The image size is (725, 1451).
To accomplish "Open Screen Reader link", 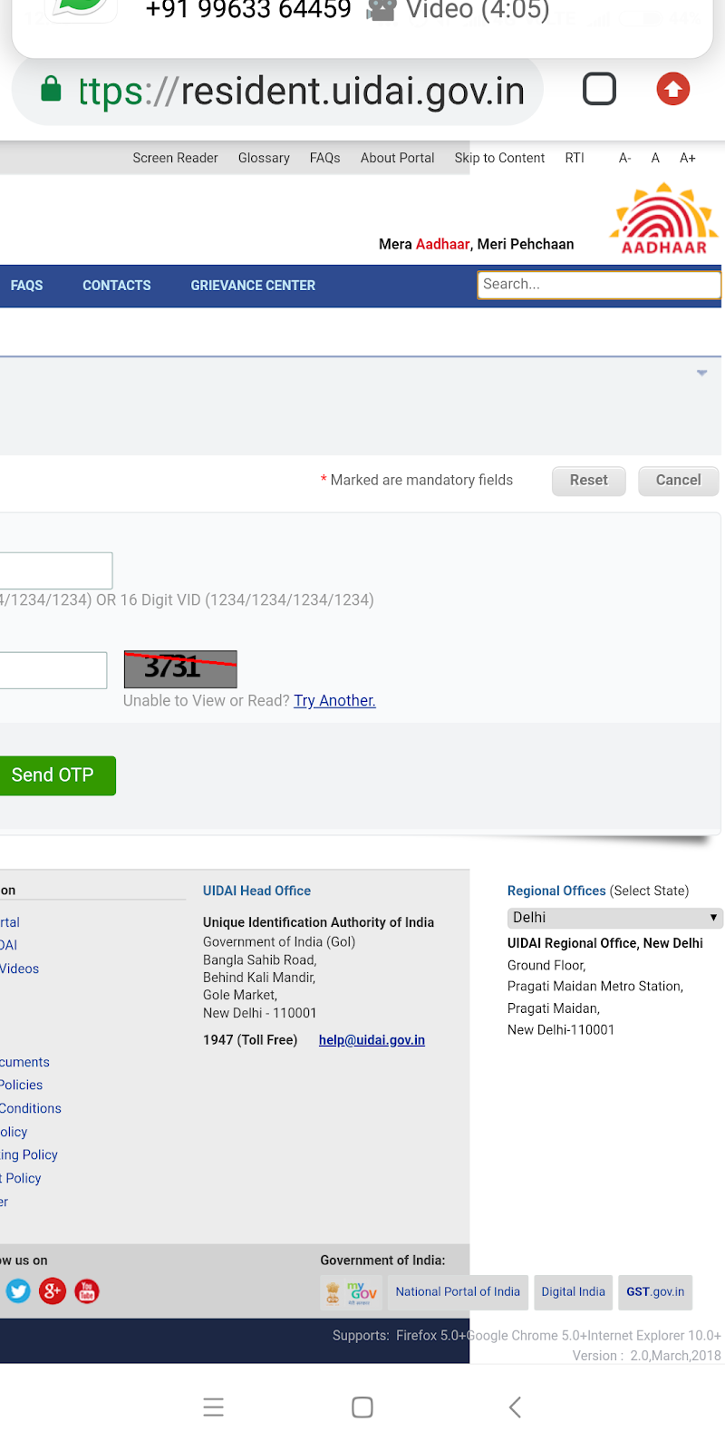I will click(x=175, y=158).
